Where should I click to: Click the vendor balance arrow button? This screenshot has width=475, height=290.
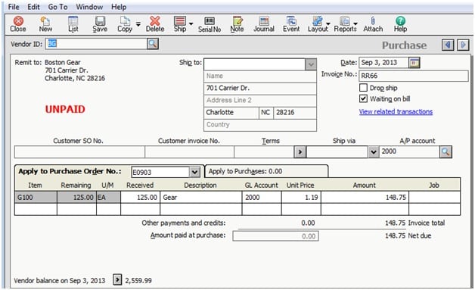[x=117, y=279]
